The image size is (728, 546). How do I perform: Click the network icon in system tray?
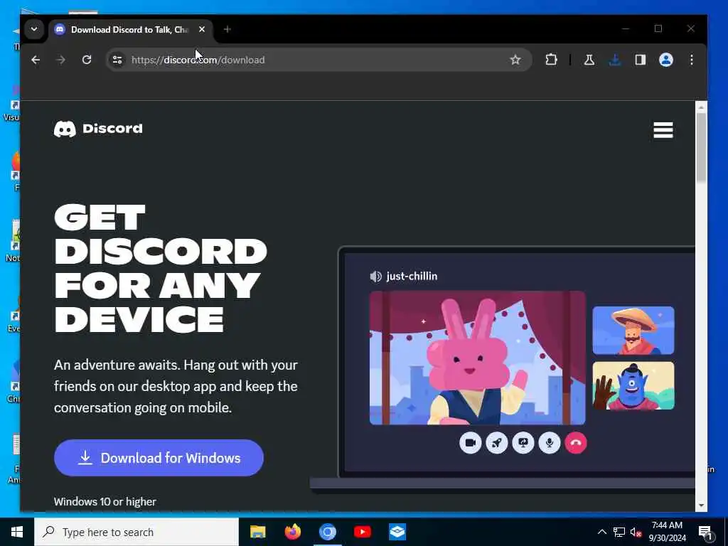pyautogui.click(x=619, y=532)
